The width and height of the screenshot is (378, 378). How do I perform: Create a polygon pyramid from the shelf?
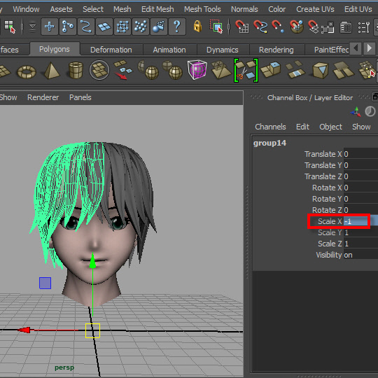[x=52, y=71]
